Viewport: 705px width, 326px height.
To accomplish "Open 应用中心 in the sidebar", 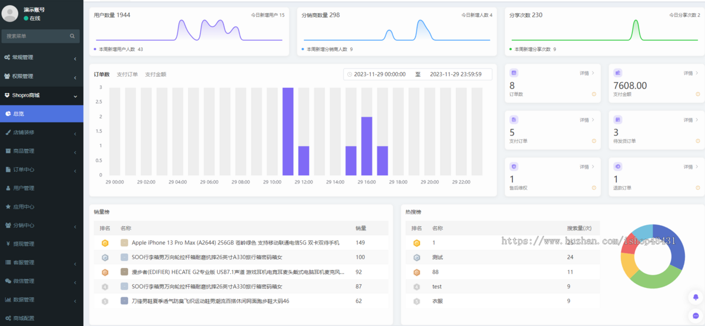I will (x=42, y=207).
